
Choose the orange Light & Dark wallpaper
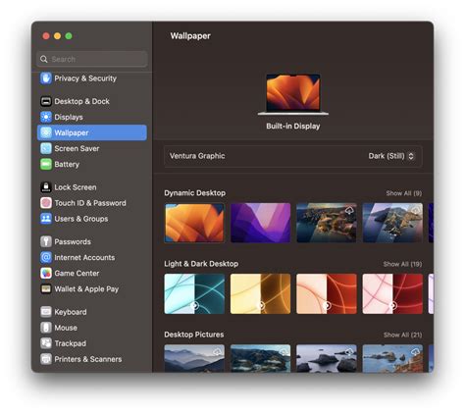[327, 293]
